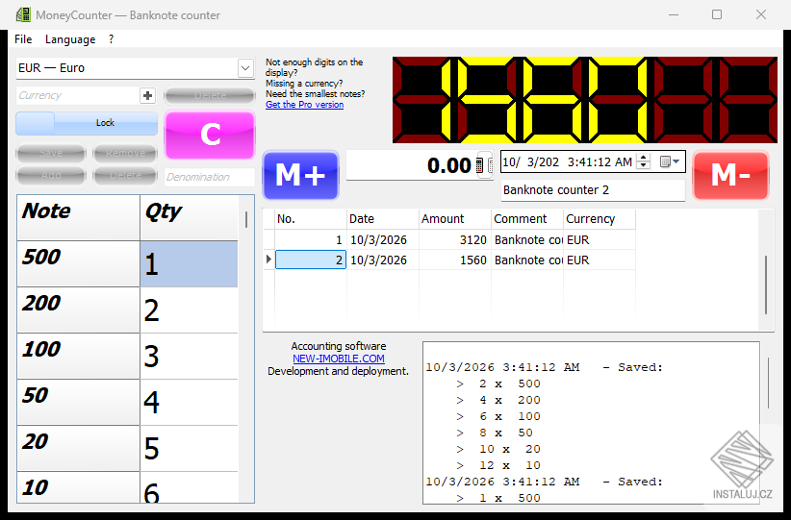Click the 0.00 amount field

pos(410,165)
